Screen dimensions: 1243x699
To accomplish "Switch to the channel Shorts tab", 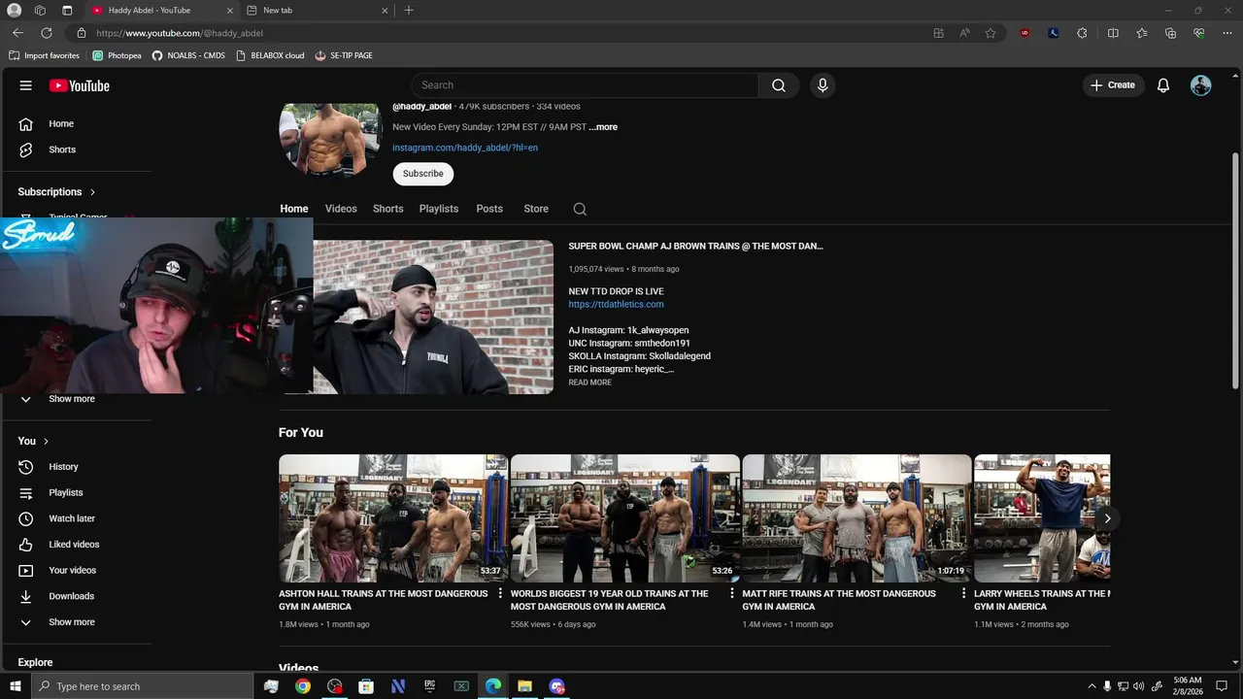I will coord(388,209).
